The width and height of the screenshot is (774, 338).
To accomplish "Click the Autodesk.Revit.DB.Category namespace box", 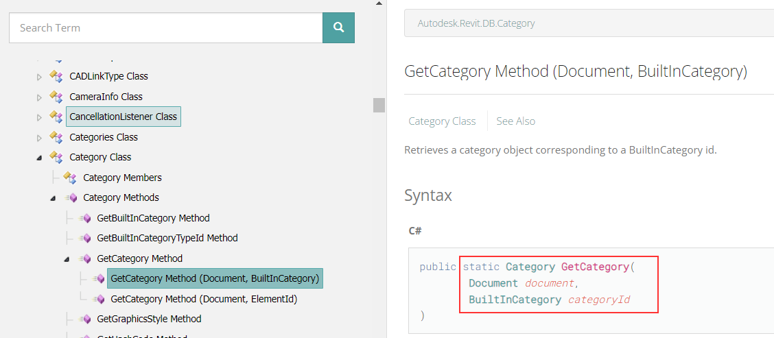I will pos(589,23).
